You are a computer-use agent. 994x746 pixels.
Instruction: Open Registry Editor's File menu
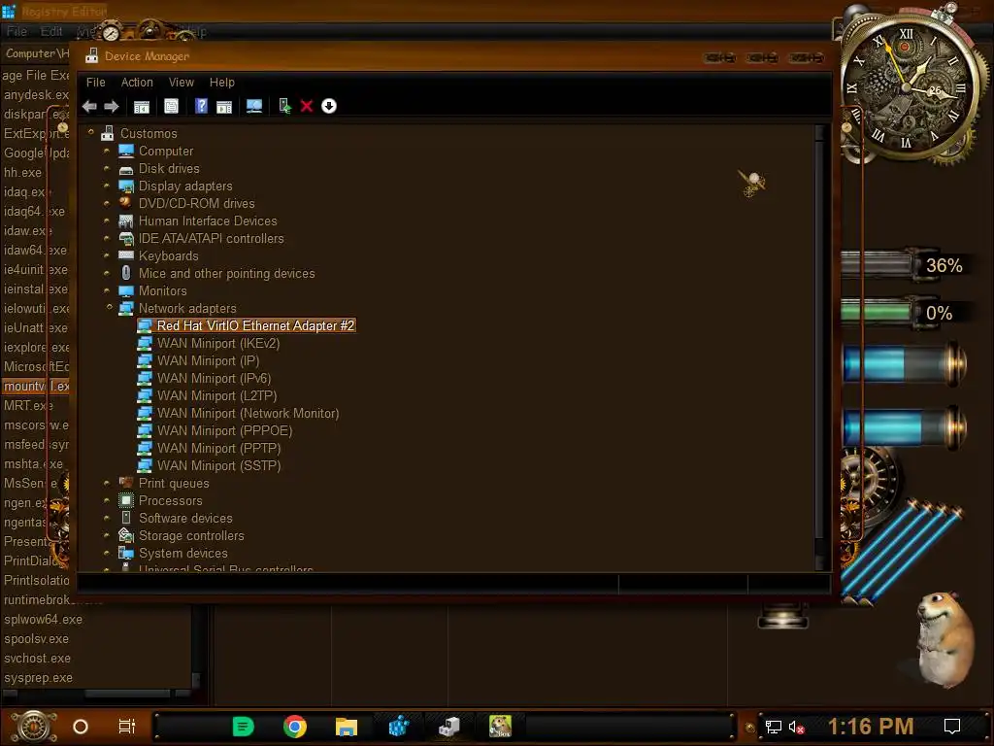point(17,31)
